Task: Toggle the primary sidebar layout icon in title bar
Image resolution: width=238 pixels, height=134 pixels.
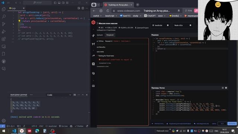Action: [55, 3]
